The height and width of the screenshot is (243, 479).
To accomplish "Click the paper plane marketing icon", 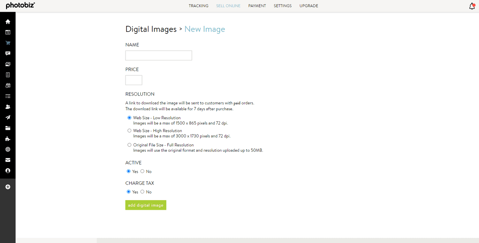I will click(x=8, y=117).
